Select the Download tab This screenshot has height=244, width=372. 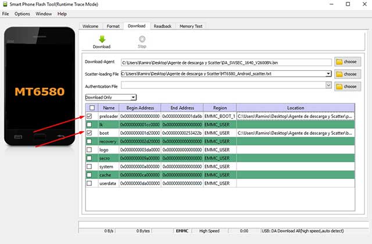(x=137, y=26)
